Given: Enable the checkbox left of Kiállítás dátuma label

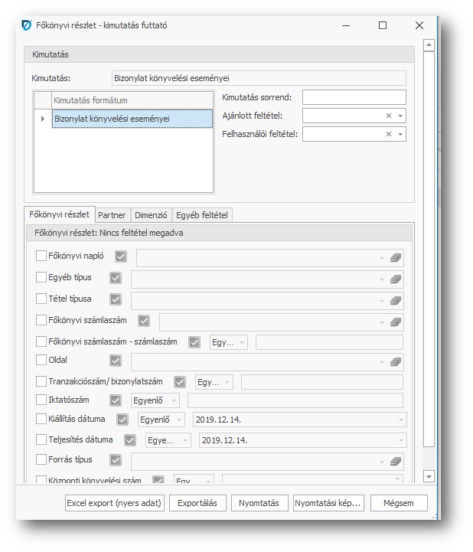Looking at the screenshot, I should [41, 419].
